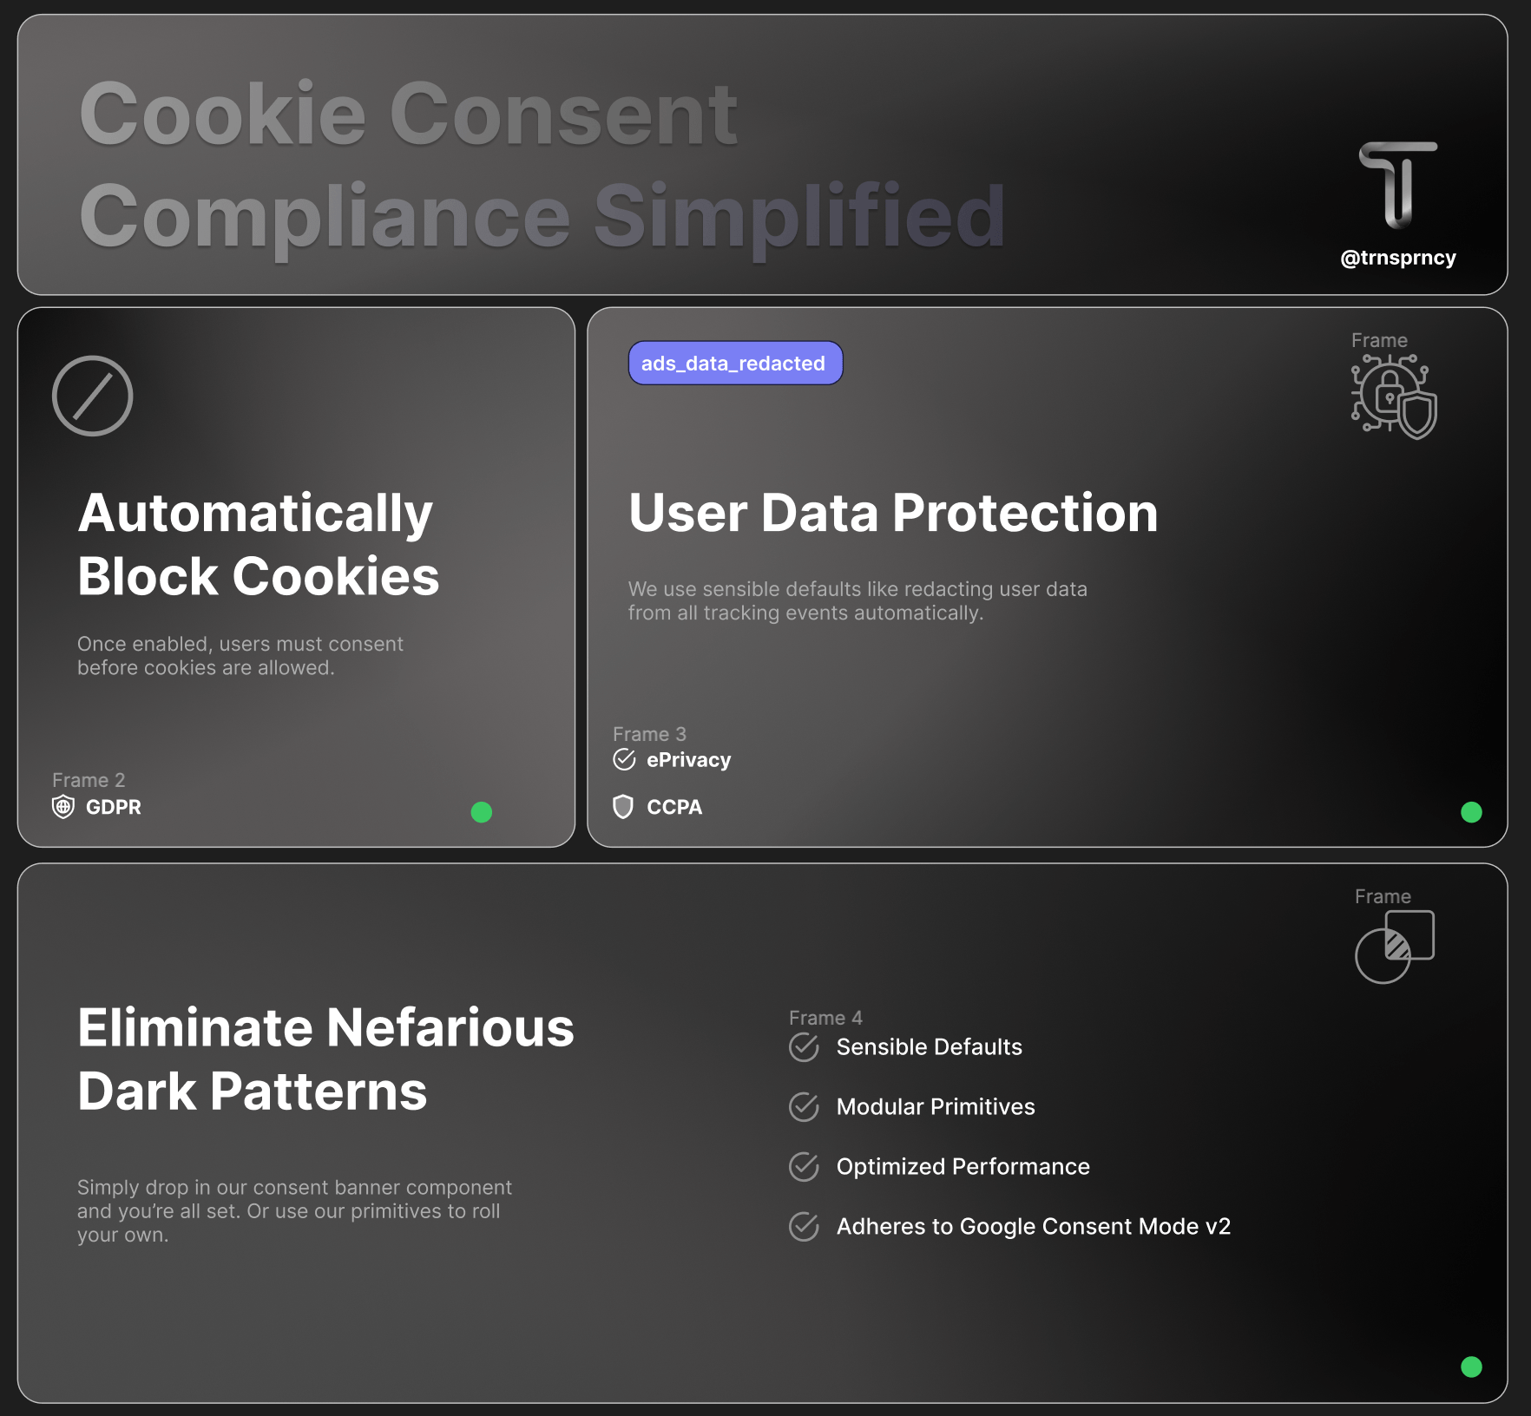
Task: Click green dot in Block Cookies card
Action: pos(481,812)
